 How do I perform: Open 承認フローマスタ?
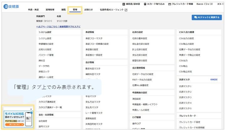pyautogui.click(x=94, y=38)
